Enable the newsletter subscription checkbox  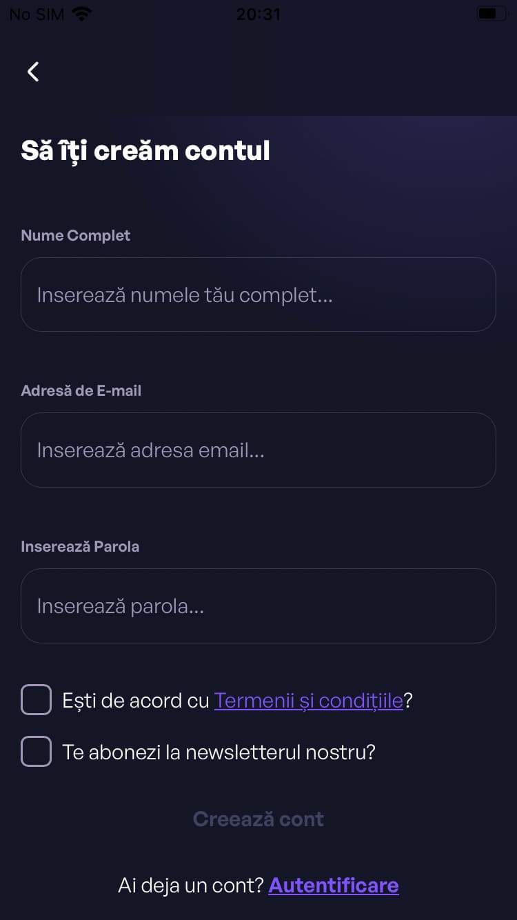[x=37, y=751]
